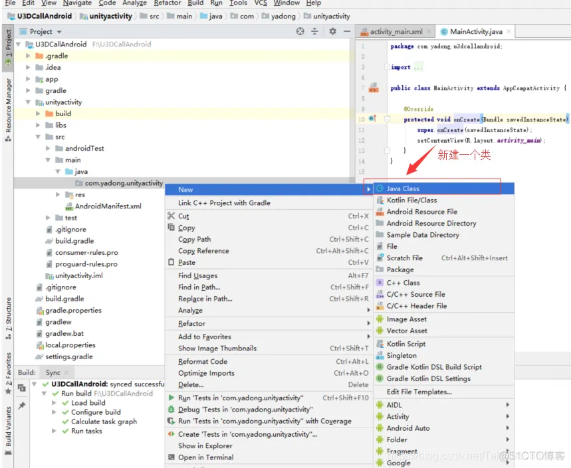Click consumer-rules.pro file
The height and width of the screenshot is (468, 571).
86,252
